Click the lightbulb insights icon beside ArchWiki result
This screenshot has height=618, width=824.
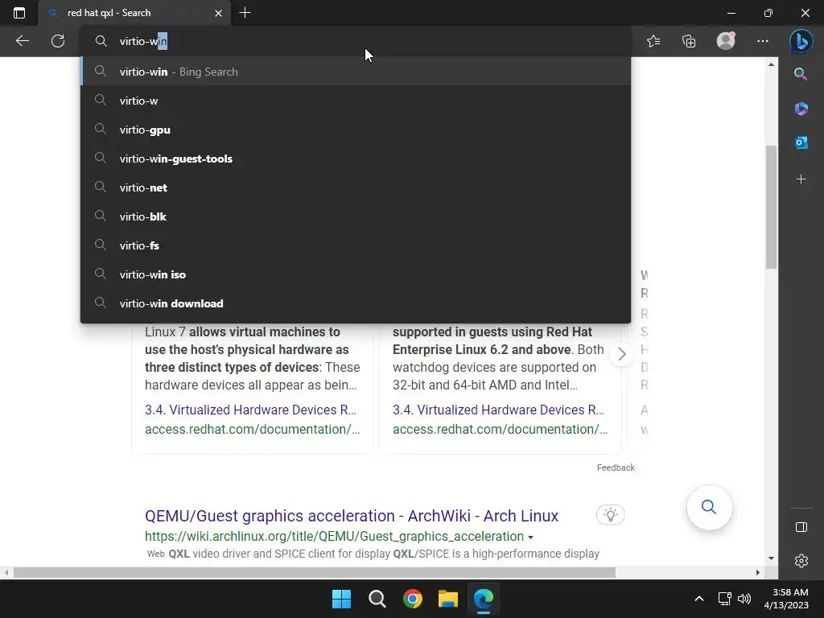[610, 514]
